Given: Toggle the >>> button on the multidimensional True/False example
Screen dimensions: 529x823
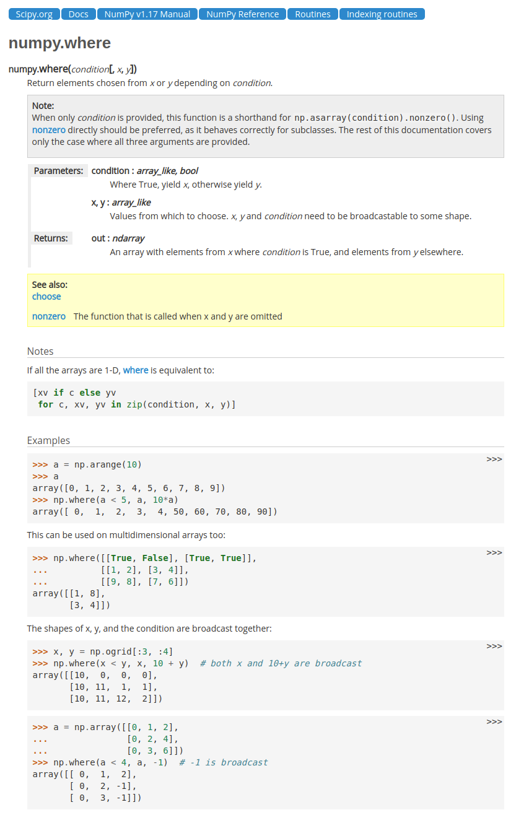Looking at the screenshot, I should (x=494, y=553).
